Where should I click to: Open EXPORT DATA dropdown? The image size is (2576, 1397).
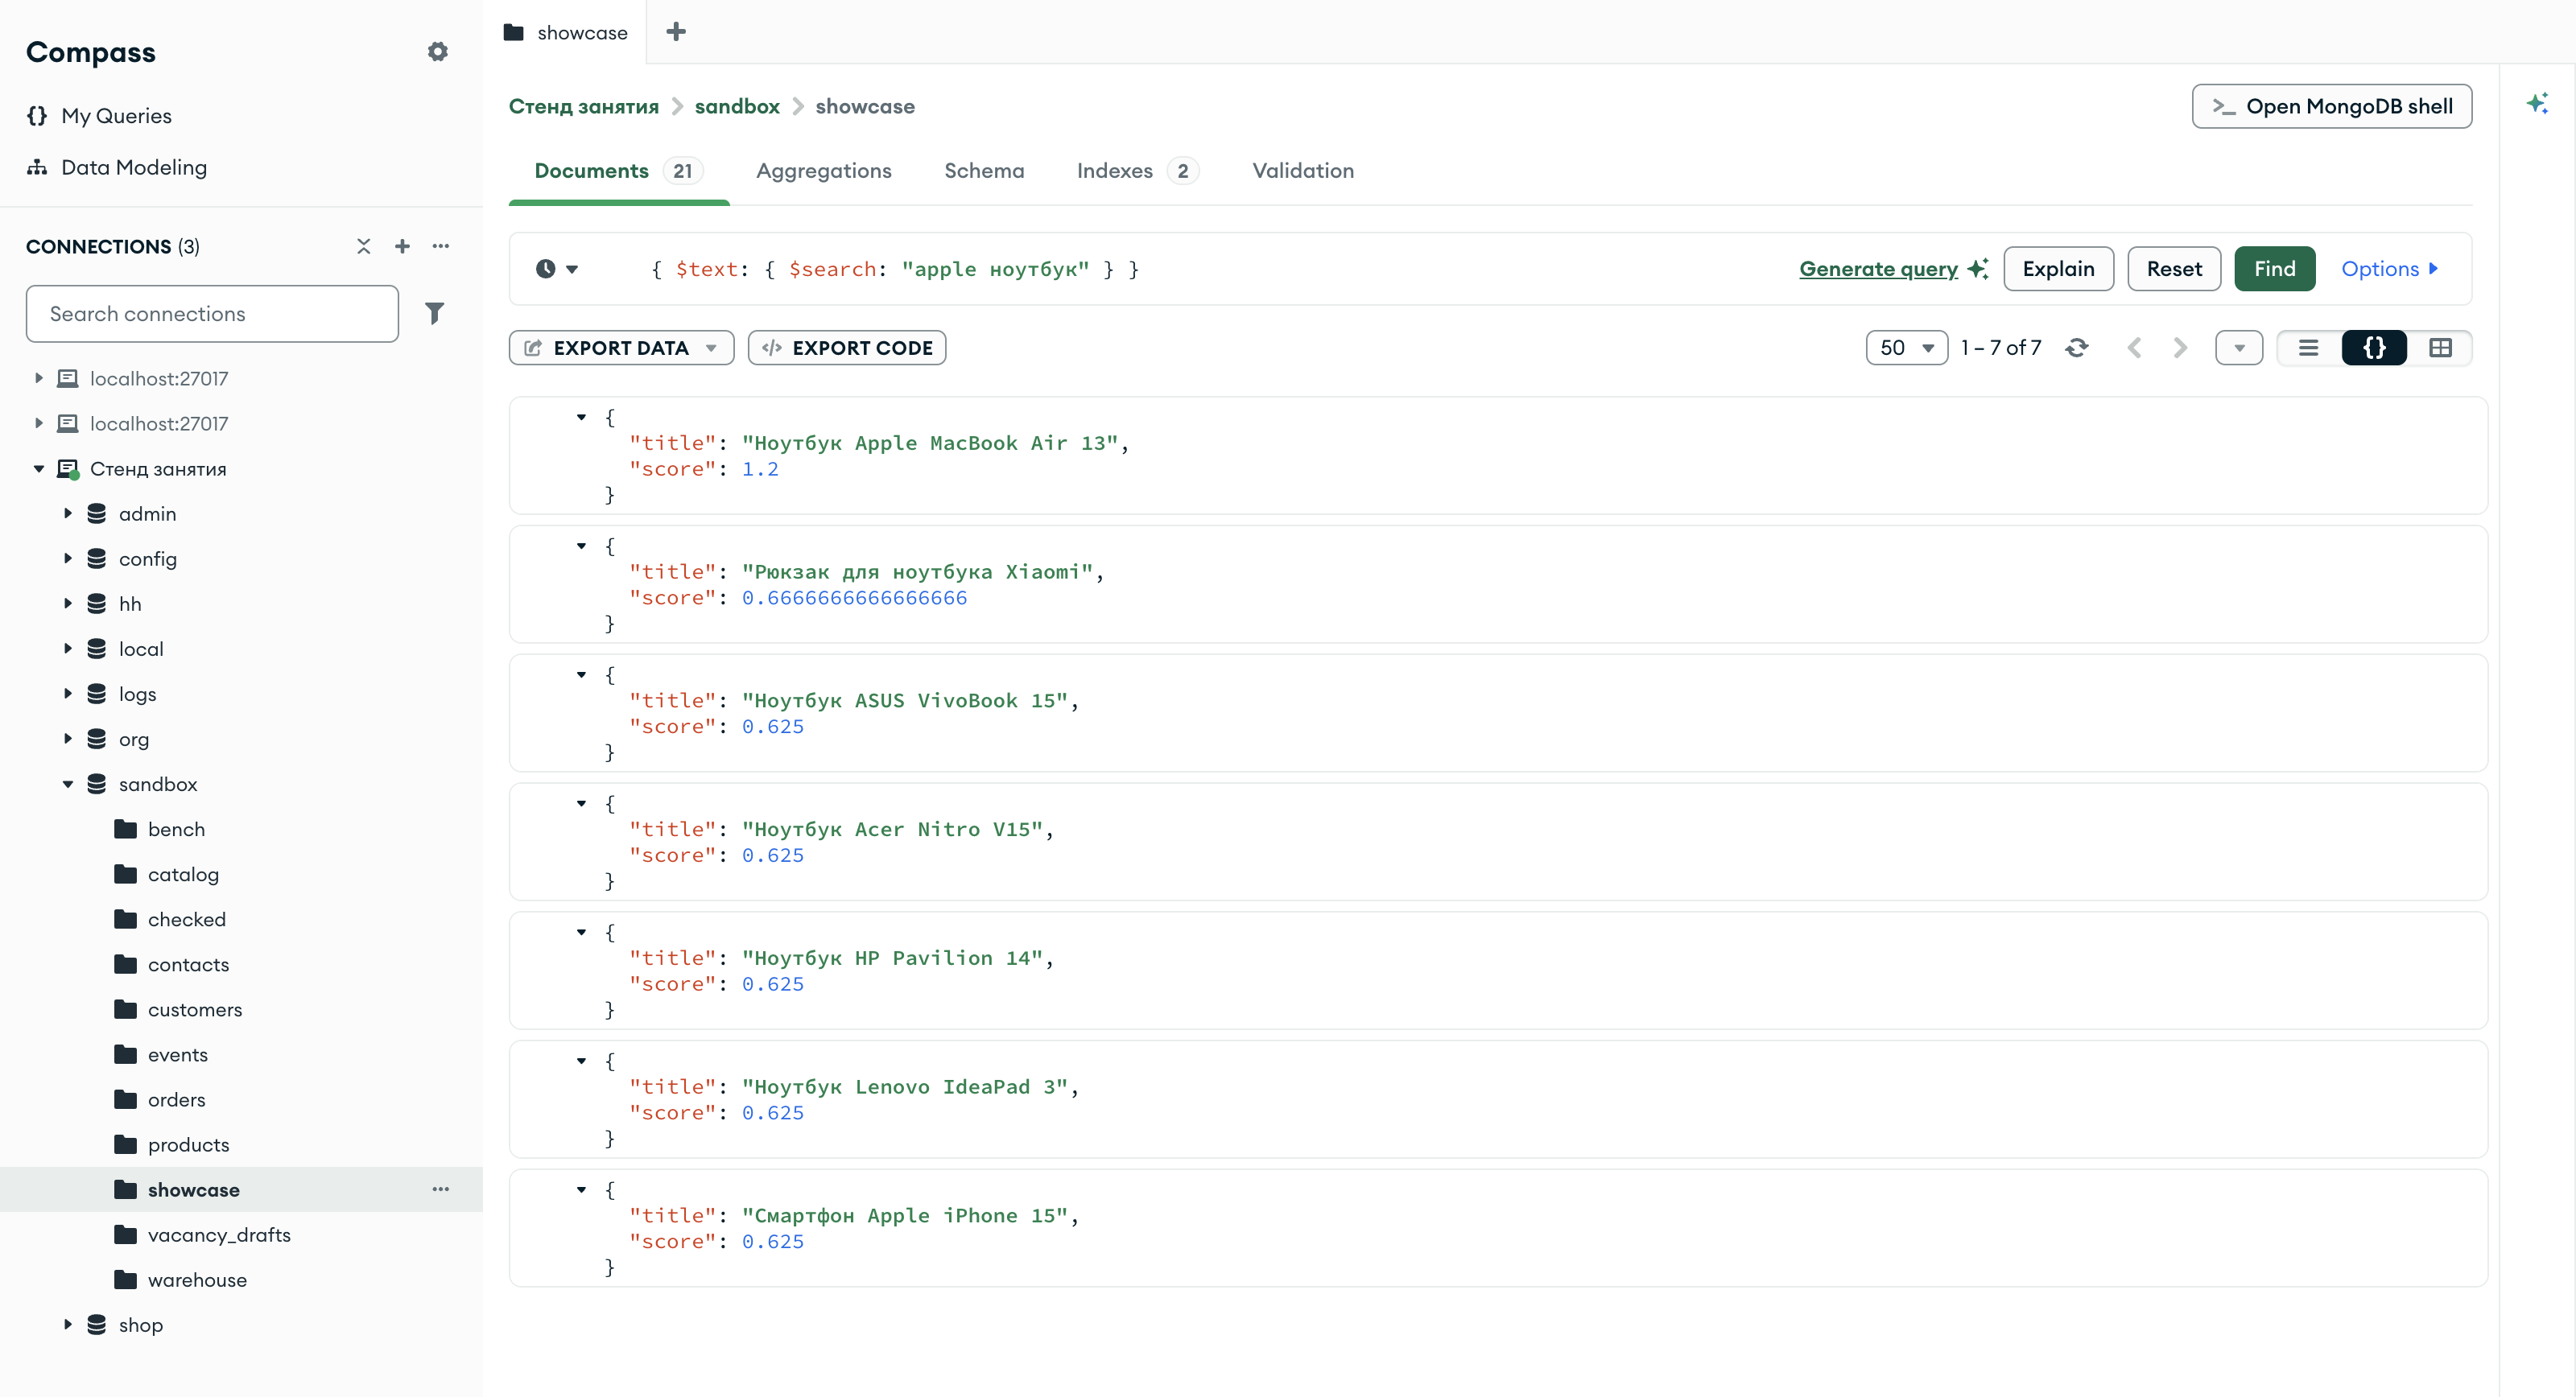click(x=622, y=348)
